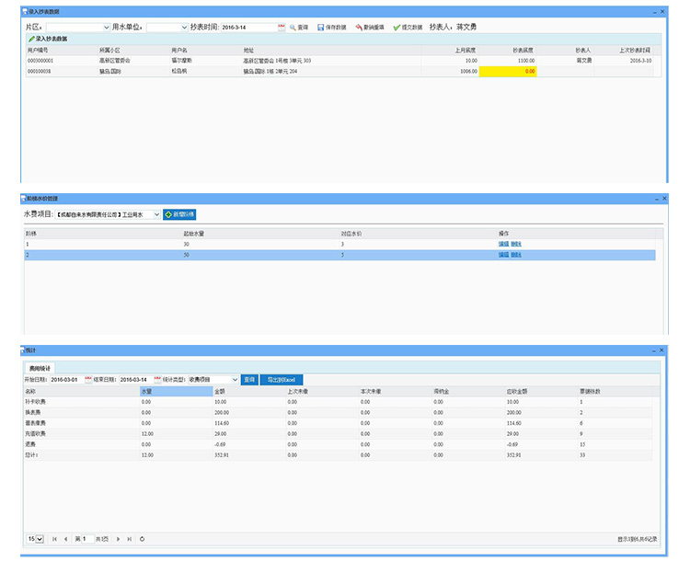The width and height of the screenshot is (690, 562).
Task: Click the red undo arrow toolbar button
Action: pos(370,28)
